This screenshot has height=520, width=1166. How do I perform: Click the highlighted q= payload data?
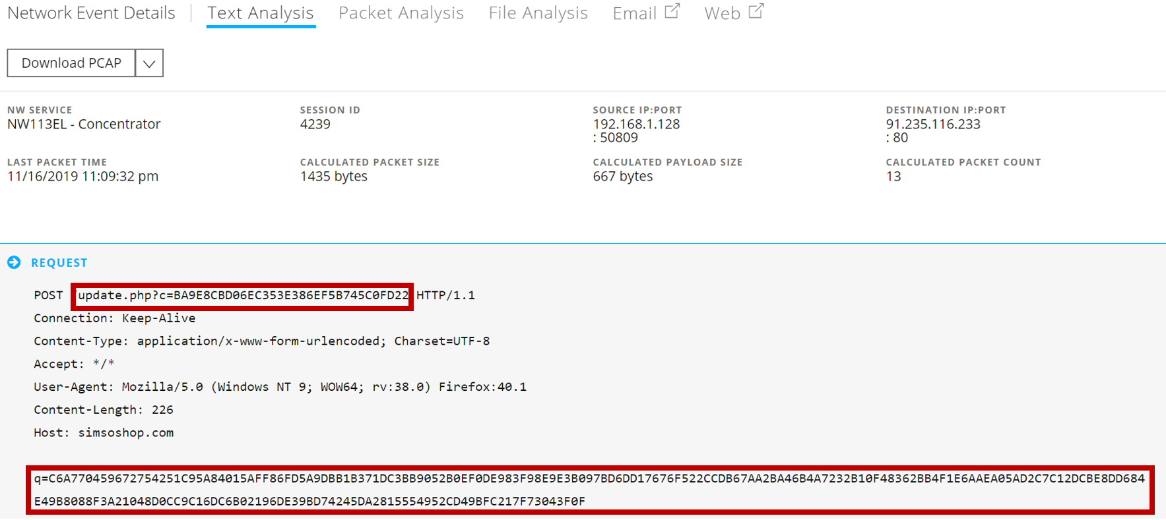589,490
